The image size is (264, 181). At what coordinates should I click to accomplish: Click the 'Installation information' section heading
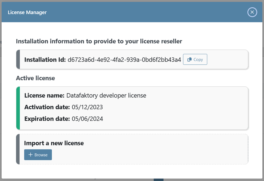[99, 41]
